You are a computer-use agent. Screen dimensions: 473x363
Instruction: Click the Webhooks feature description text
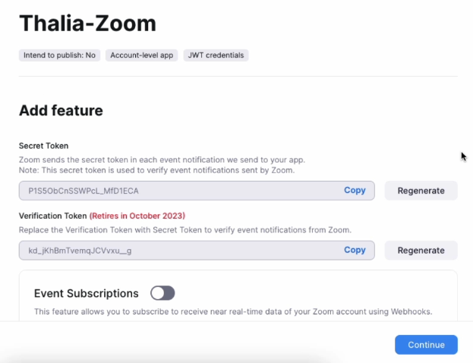click(x=234, y=312)
